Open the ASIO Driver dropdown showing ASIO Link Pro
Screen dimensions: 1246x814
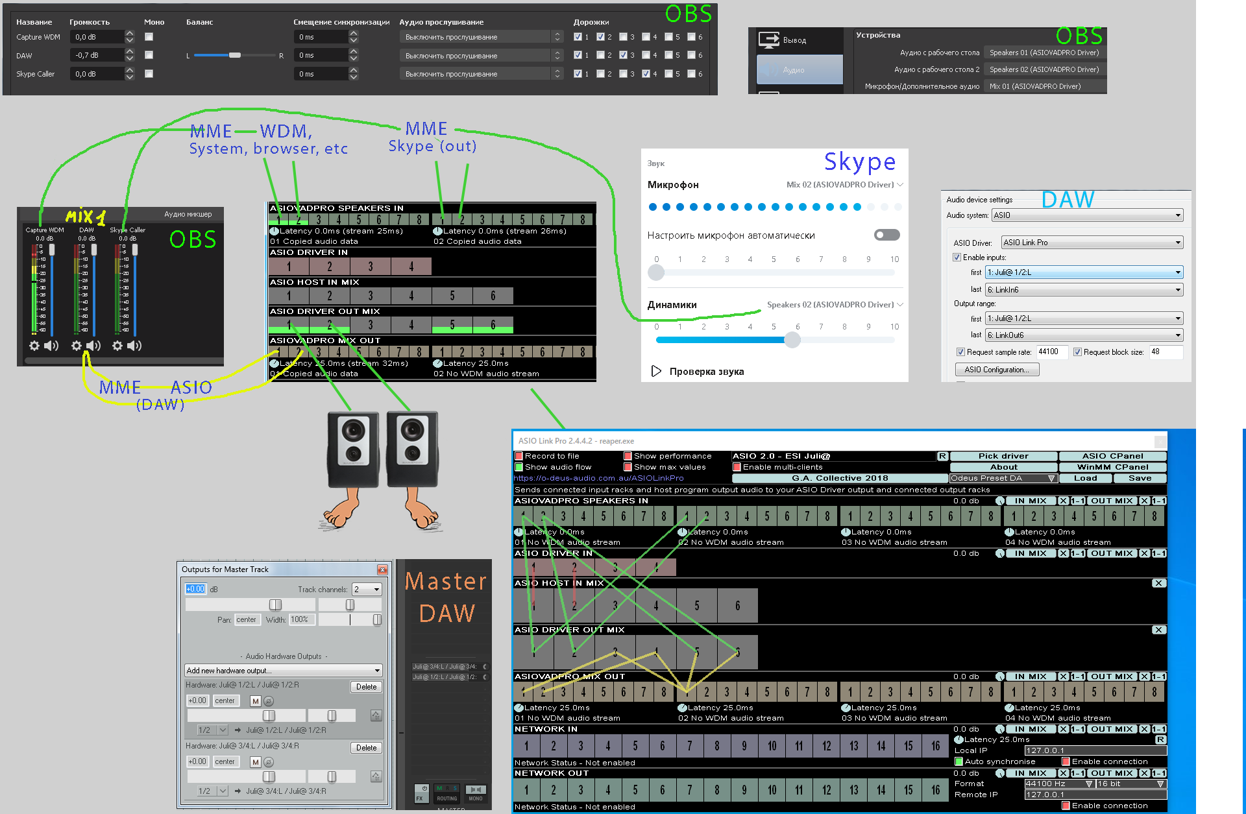[x=1092, y=243]
